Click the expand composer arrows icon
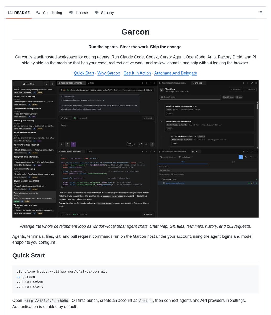271x315 pixels. coord(140,144)
